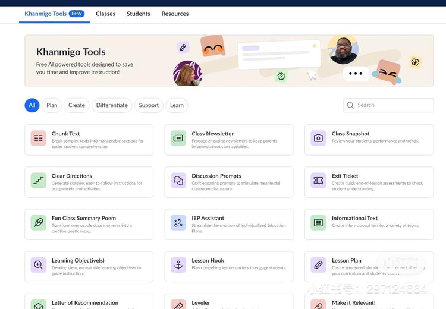Select the All filter chip
Viewport: 446px width, 309px height.
32,105
